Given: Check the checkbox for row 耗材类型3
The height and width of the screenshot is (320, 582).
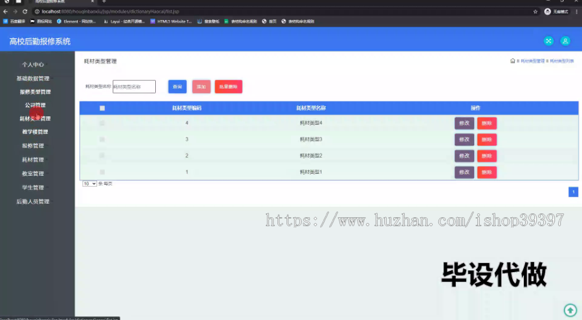Looking at the screenshot, I should [102, 139].
